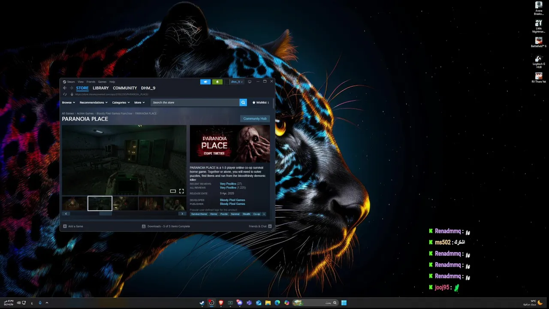Image resolution: width=549 pixels, height=309 pixels.
Task: Open the View menu
Action: pyautogui.click(x=81, y=82)
